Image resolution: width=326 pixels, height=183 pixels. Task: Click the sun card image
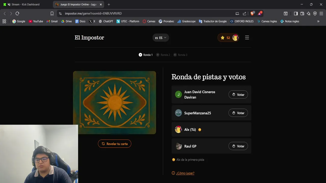pos(115,102)
